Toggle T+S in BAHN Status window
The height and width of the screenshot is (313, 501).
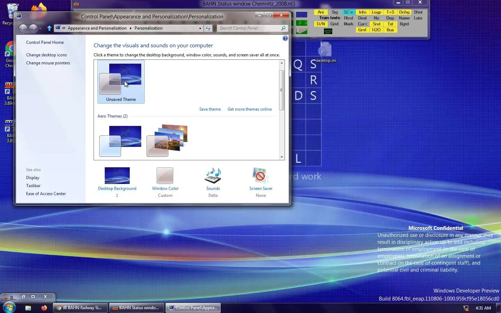390,12
